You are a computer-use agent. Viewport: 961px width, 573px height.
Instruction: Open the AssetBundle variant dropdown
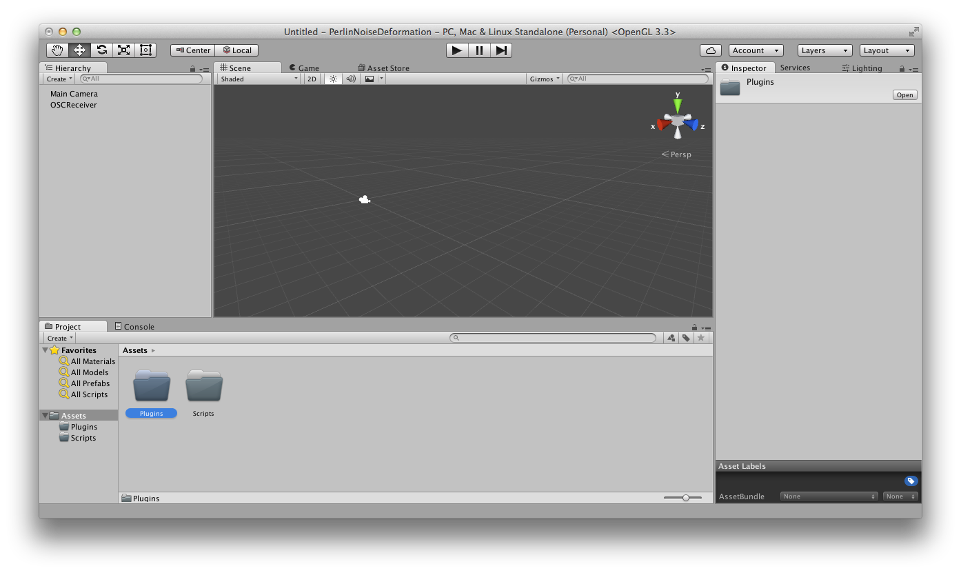[900, 496]
